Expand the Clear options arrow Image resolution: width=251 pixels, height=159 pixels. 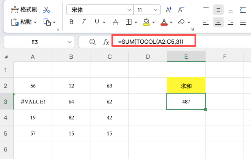pyautogui.click(x=189, y=22)
